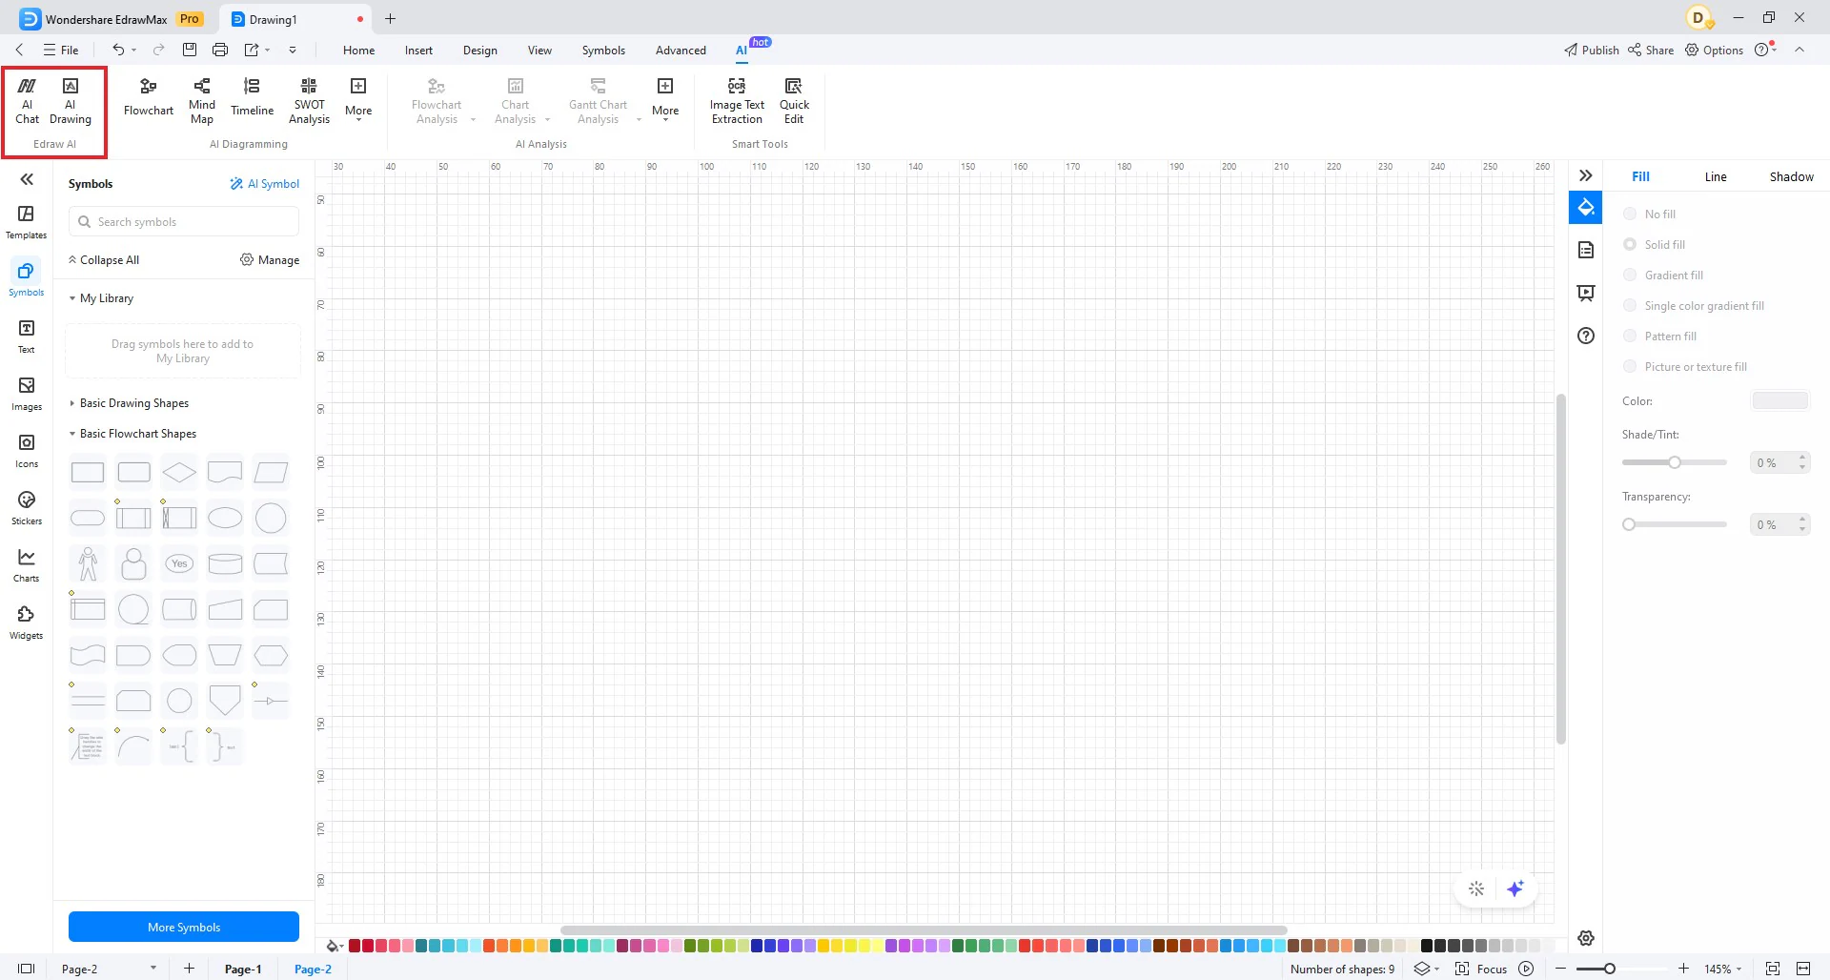The height and width of the screenshot is (980, 1830).
Task: Select the Solid fill option
Action: (x=1655, y=244)
